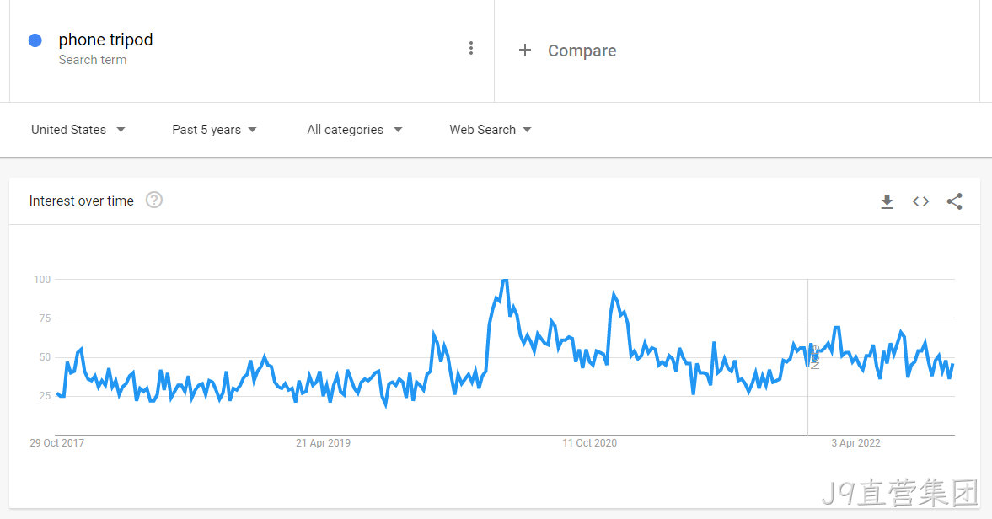This screenshot has width=992, height=519.
Task: Open the Past 5 years time range dropdown
Action: [x=214, y=130]
